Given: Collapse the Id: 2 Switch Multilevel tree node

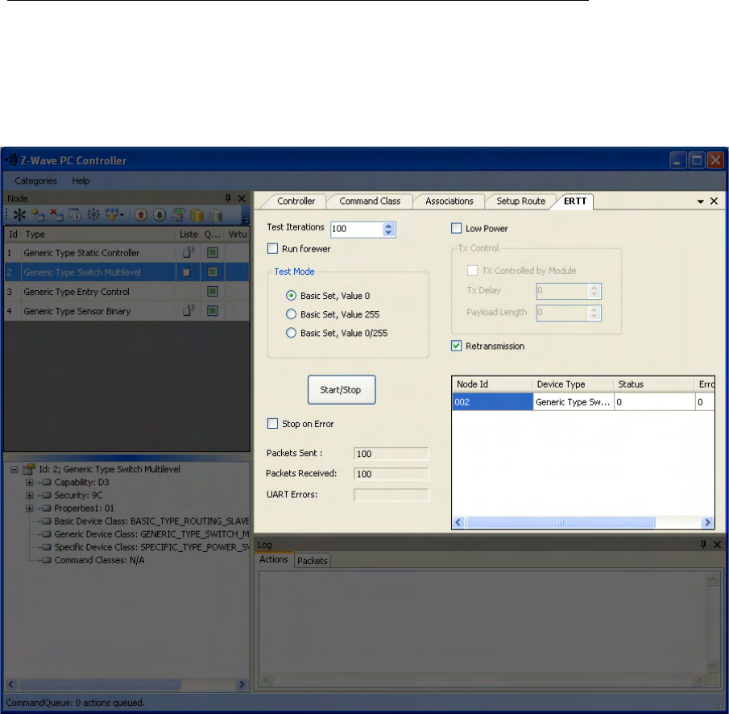Looking at the screenshot, I should 14,469.
